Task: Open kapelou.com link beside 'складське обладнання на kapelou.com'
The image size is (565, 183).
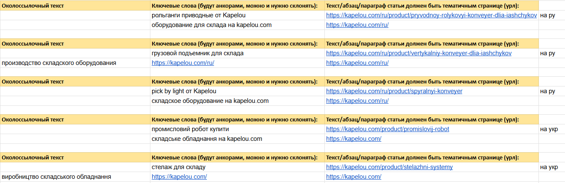Action: point(354,139)
